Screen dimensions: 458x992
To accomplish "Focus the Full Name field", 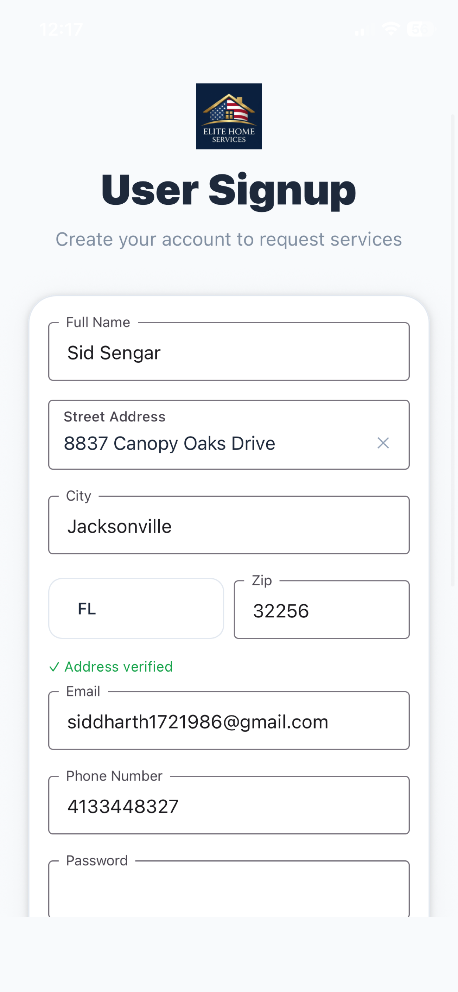I will point(229,352).
